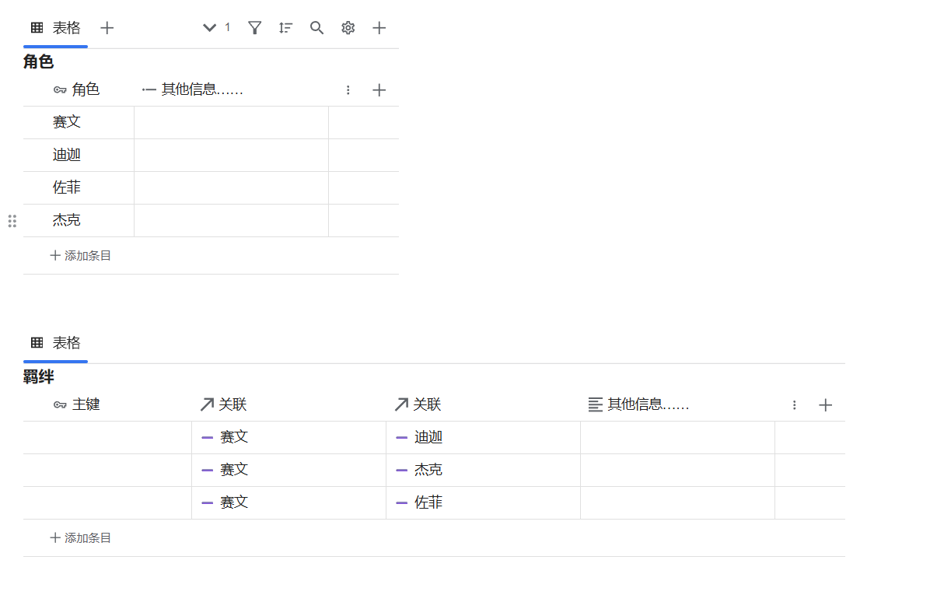
Task: Open column menu in 角色 table header
Action: click(348, 90)
